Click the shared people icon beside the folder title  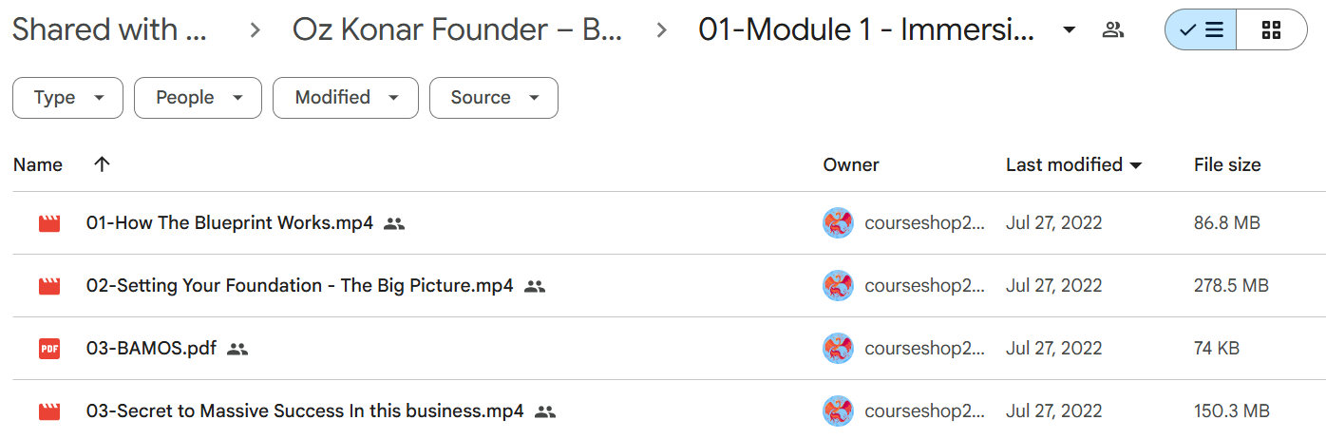(x=1113, y=29)
